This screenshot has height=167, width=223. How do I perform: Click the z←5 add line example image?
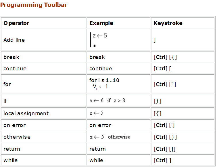(x=98, y=40)
